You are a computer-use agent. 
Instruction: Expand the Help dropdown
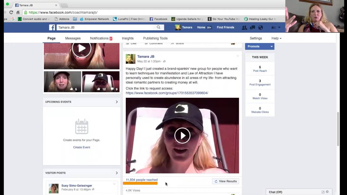click(277, 38)
